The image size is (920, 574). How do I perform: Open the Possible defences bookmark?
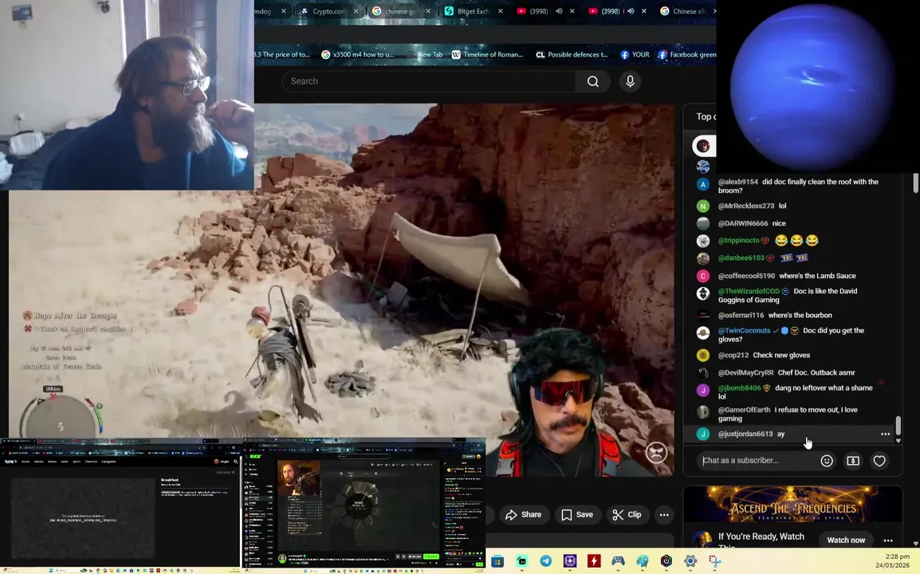(x=572, y=54)
